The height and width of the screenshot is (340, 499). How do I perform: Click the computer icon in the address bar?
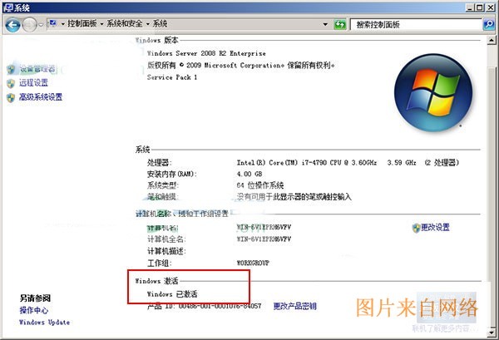pyautogui.click(x=52, y=25)
